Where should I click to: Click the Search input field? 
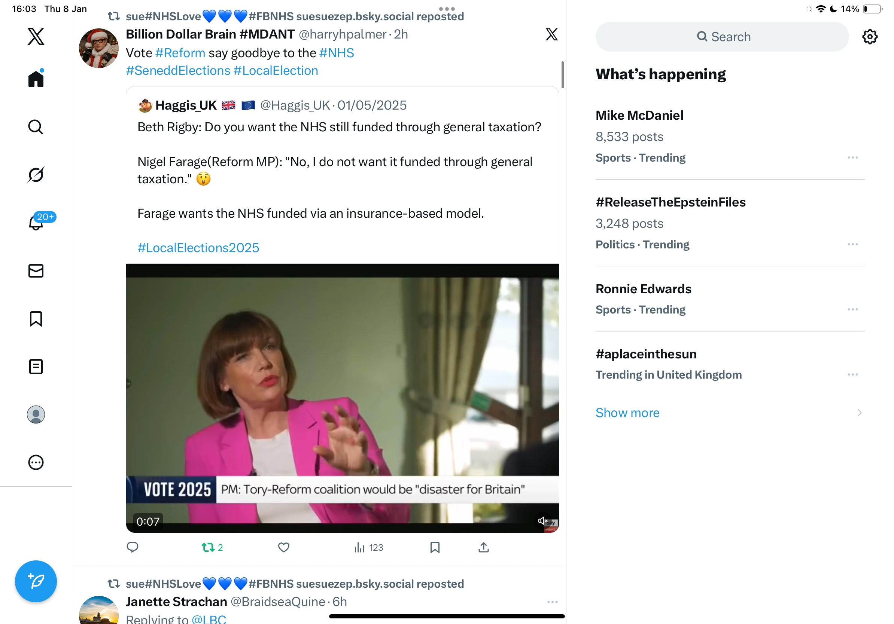click(x=722, y=37)
